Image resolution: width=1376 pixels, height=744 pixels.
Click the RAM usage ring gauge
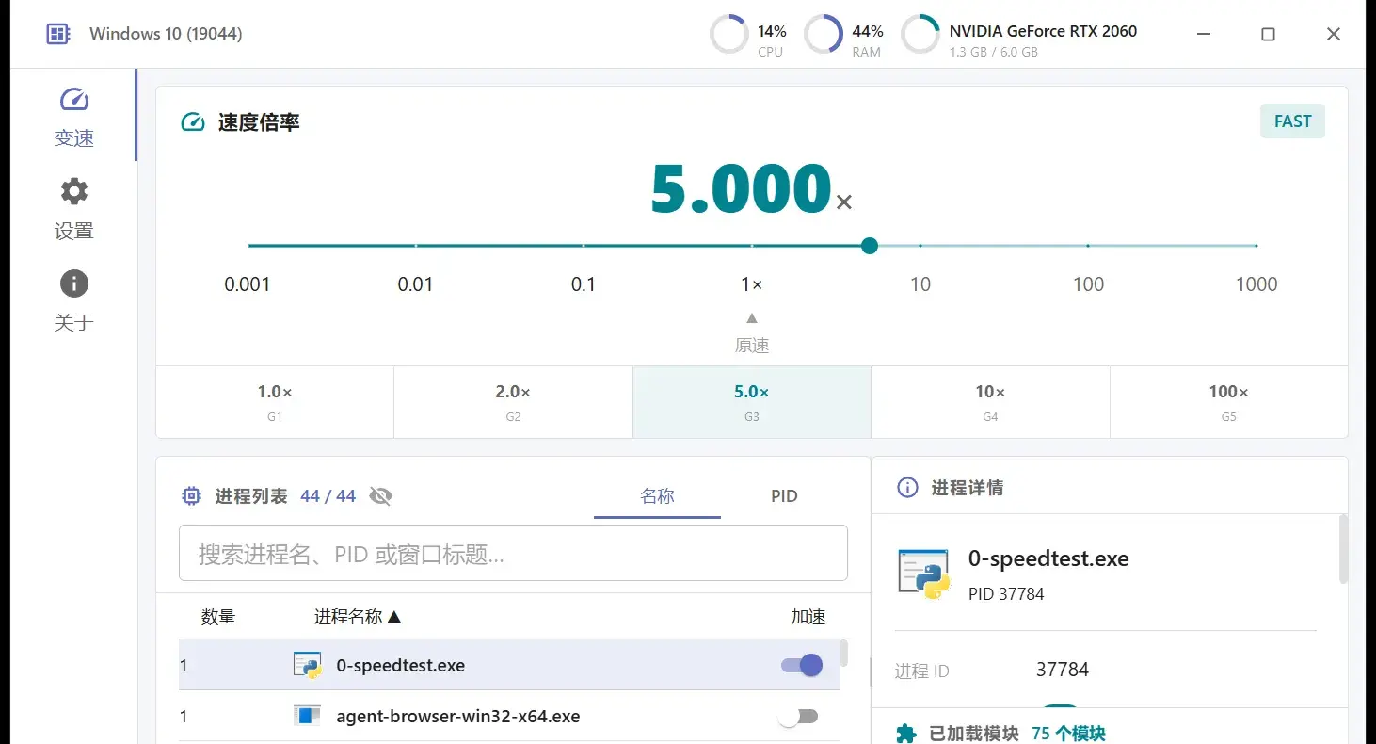pyautogui.click(x=824, y=35)
